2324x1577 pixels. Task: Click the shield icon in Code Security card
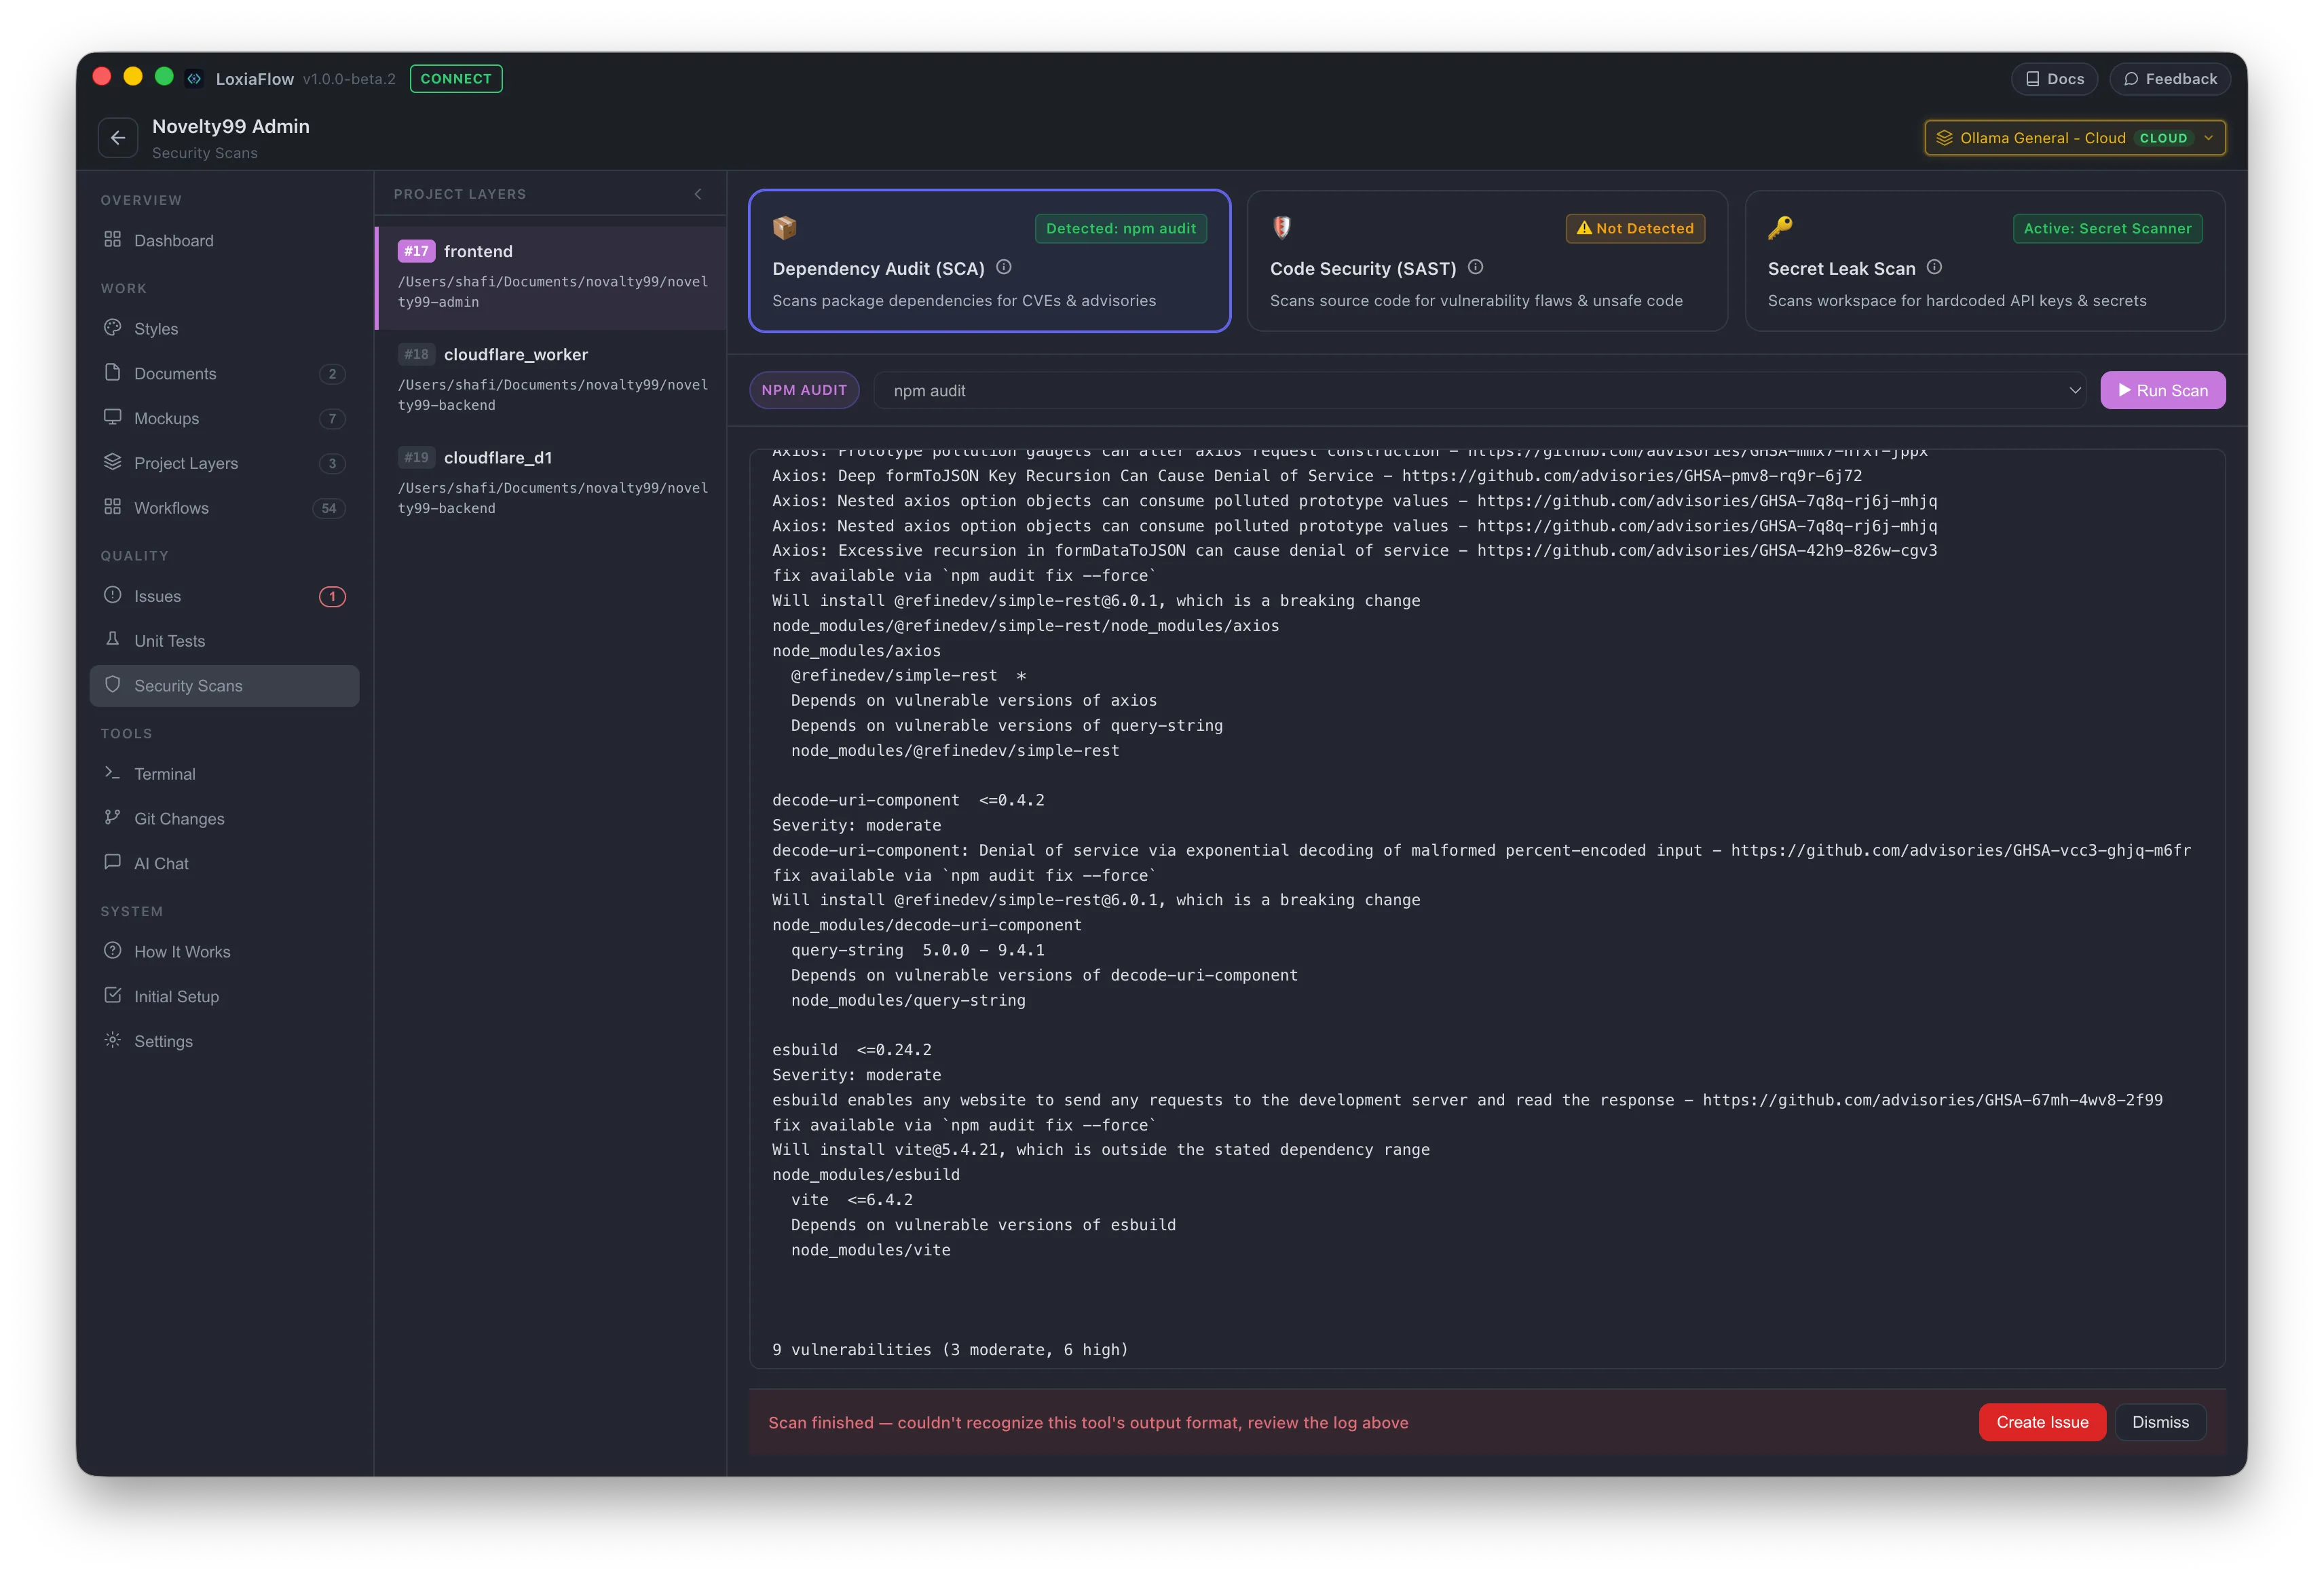pos(1282,228)
